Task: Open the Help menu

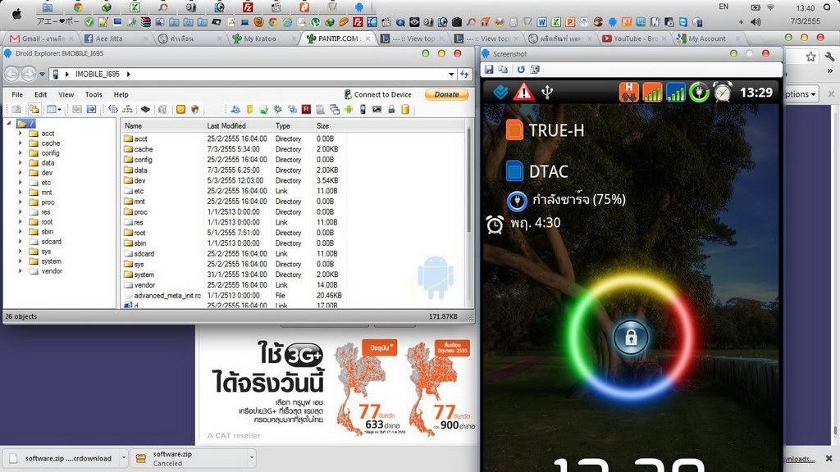Action: (x=121, y=94)
